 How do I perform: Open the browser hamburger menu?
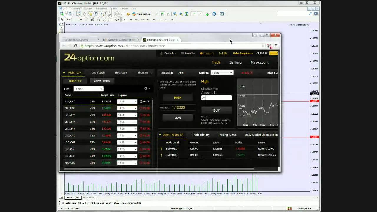pos(276,46)
